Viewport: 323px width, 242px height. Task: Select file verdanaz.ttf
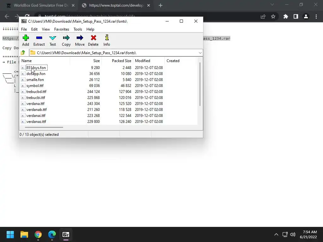pos(36,121)
